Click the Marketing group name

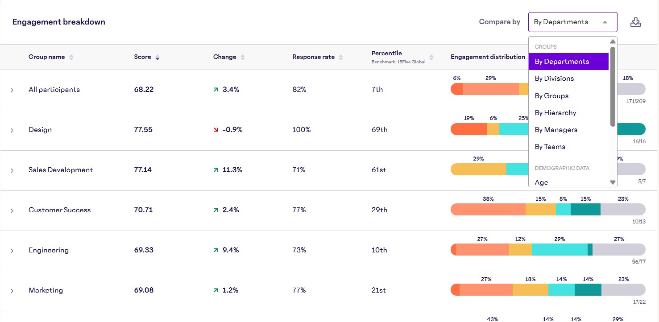point(46,290)
